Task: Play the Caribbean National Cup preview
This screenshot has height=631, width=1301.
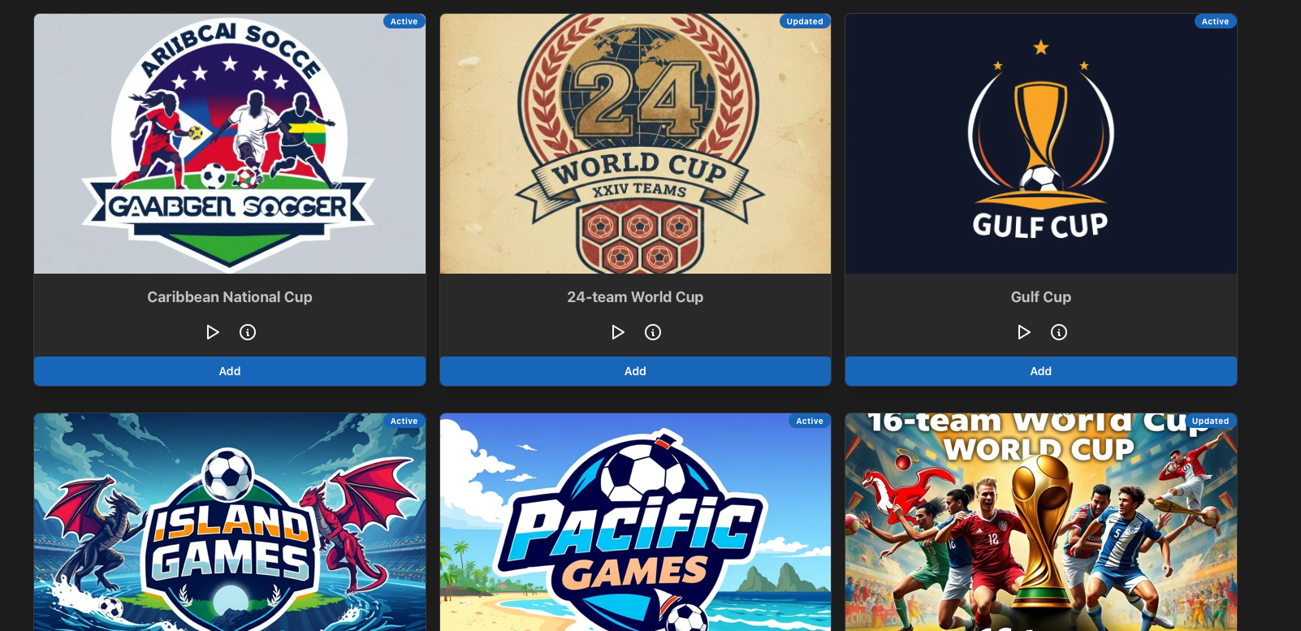Action: pos(213,332)
